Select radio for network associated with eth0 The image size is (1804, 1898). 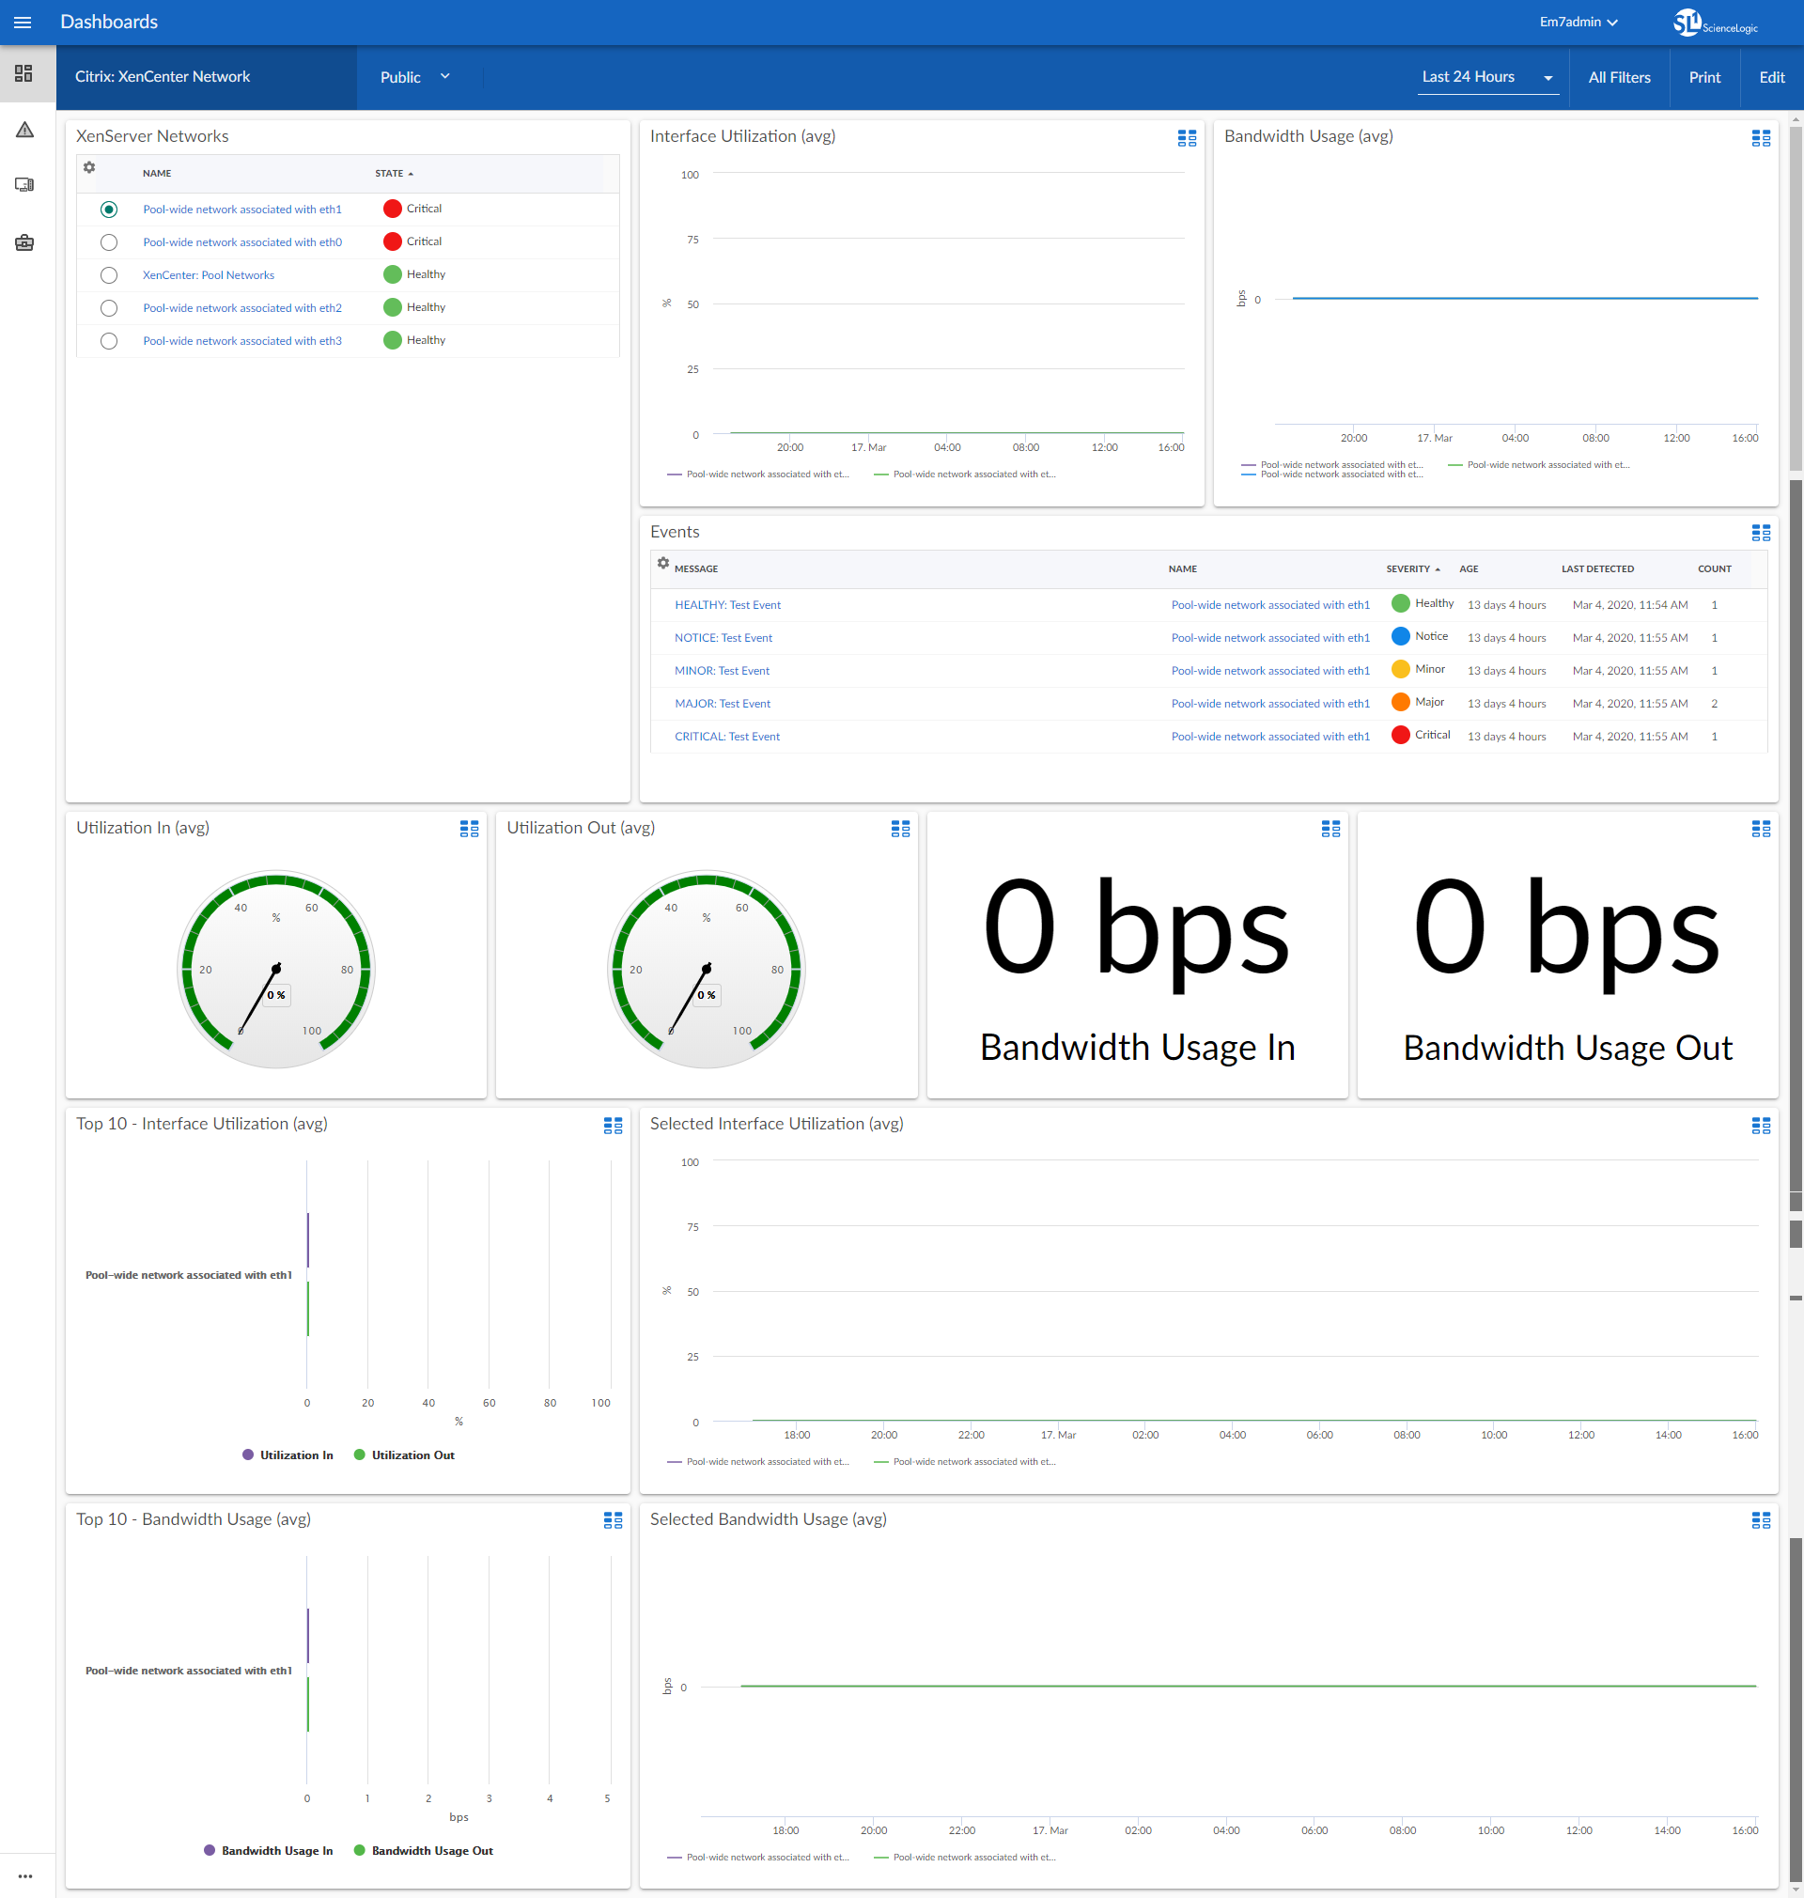point(109,242)
